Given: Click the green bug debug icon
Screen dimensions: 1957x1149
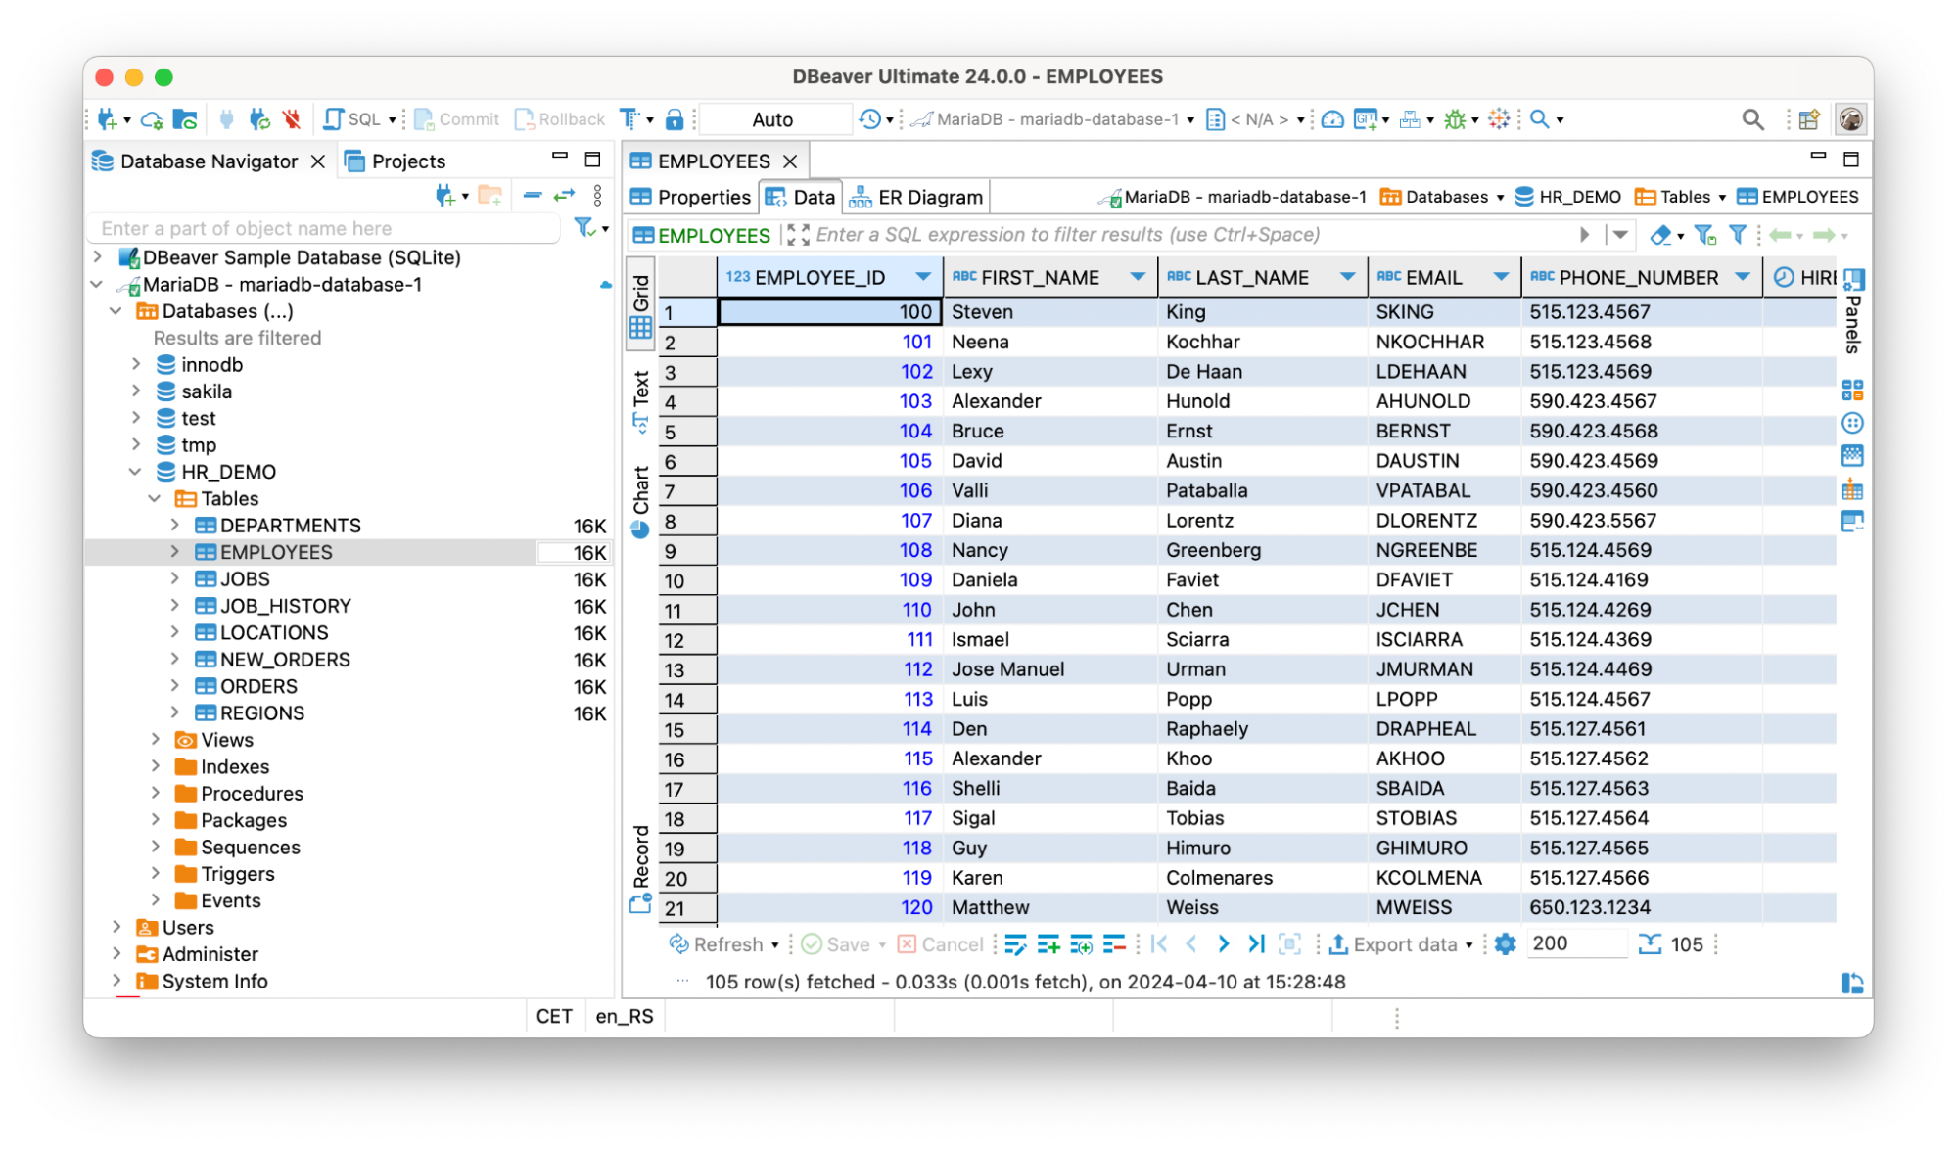Looking at the screenshot, I should (x=1455, y=119).
